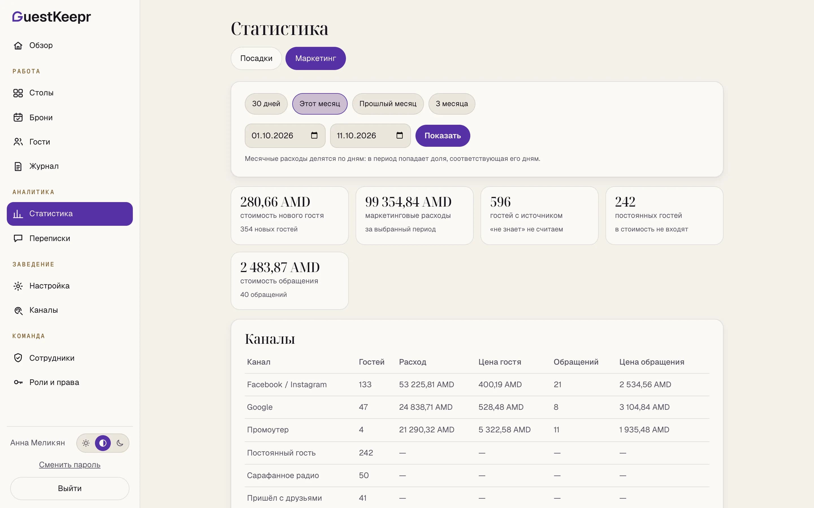This screenshot has width=814, height=508.
Task: Open Роли и права in sidebar
Action: (70, 382)
